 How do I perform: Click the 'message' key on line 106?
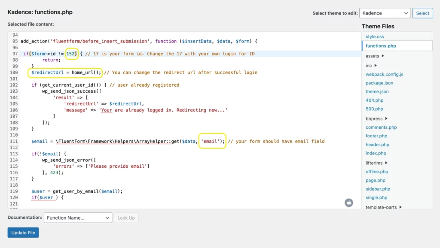(76, 110)
